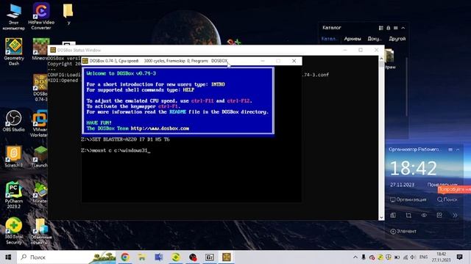Toggle the lock icon in Каталог panel
The width and height of the screenshot is (471, 264).
point(389,28)
